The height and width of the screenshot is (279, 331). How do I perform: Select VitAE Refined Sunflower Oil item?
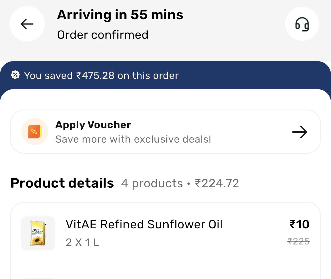pos(144,224)
